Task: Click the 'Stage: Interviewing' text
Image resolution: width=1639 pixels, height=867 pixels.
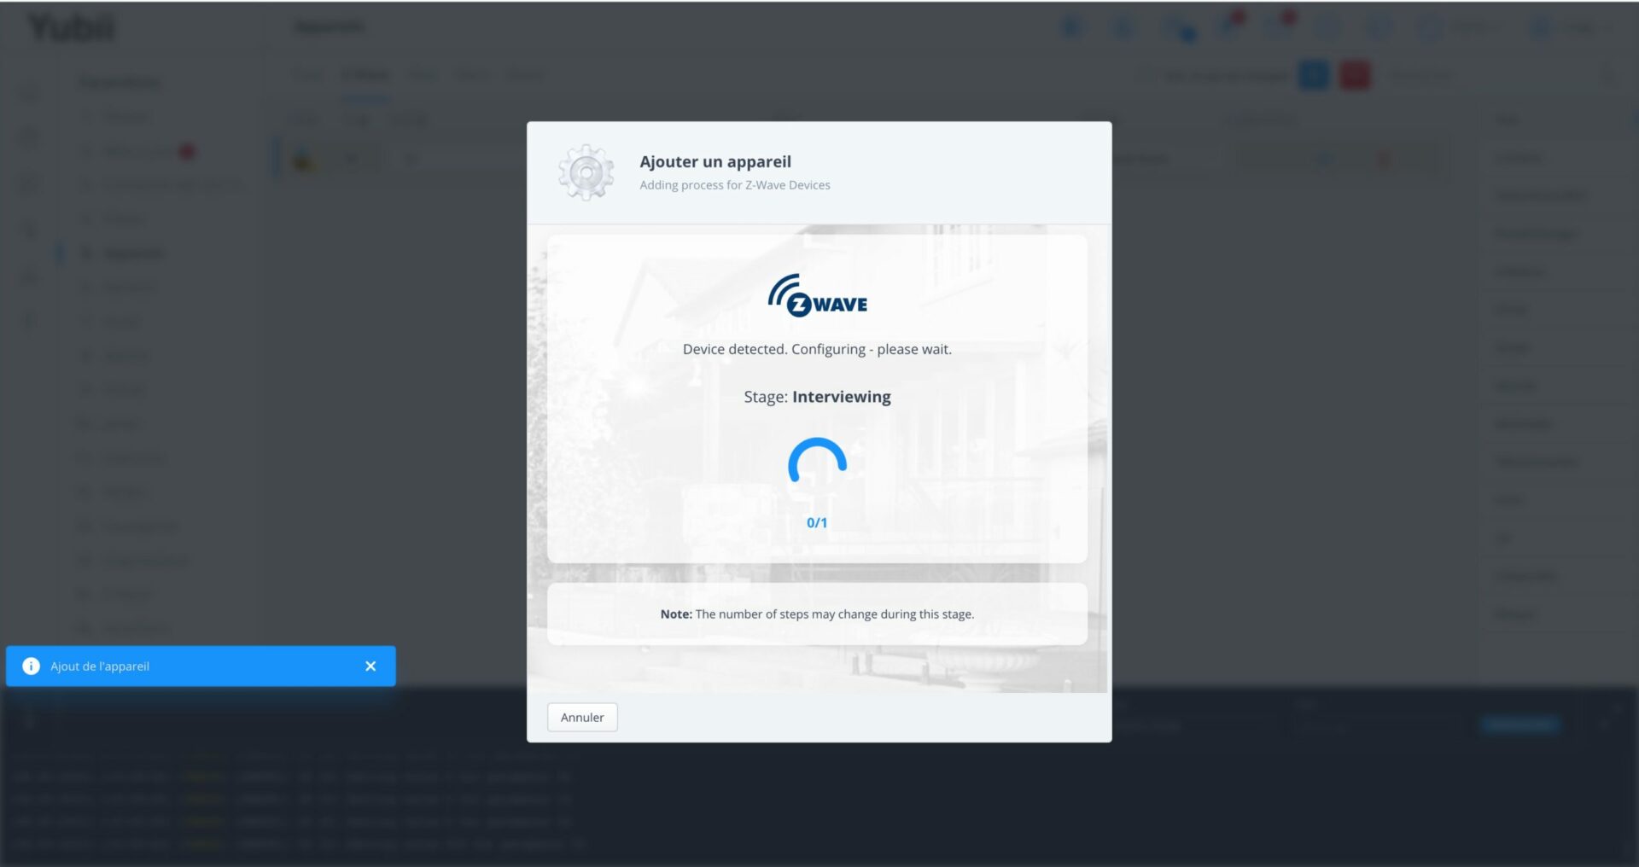Action: pyautogui.click(x=817, y=397)
